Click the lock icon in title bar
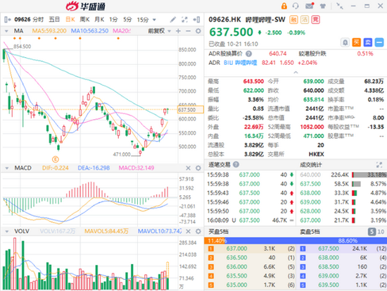The height and width of the screenshot is (291, 387). (x=284, y=6)
